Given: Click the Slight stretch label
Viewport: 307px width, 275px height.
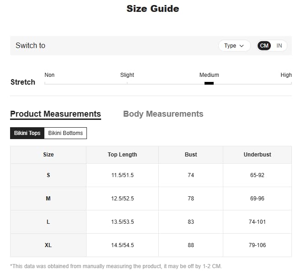Looking at the screenshot, I should (127, 75).
